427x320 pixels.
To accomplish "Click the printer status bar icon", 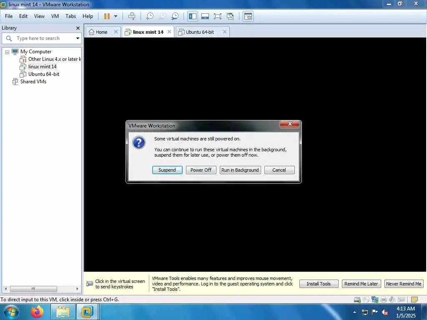I will coord(384,300).
